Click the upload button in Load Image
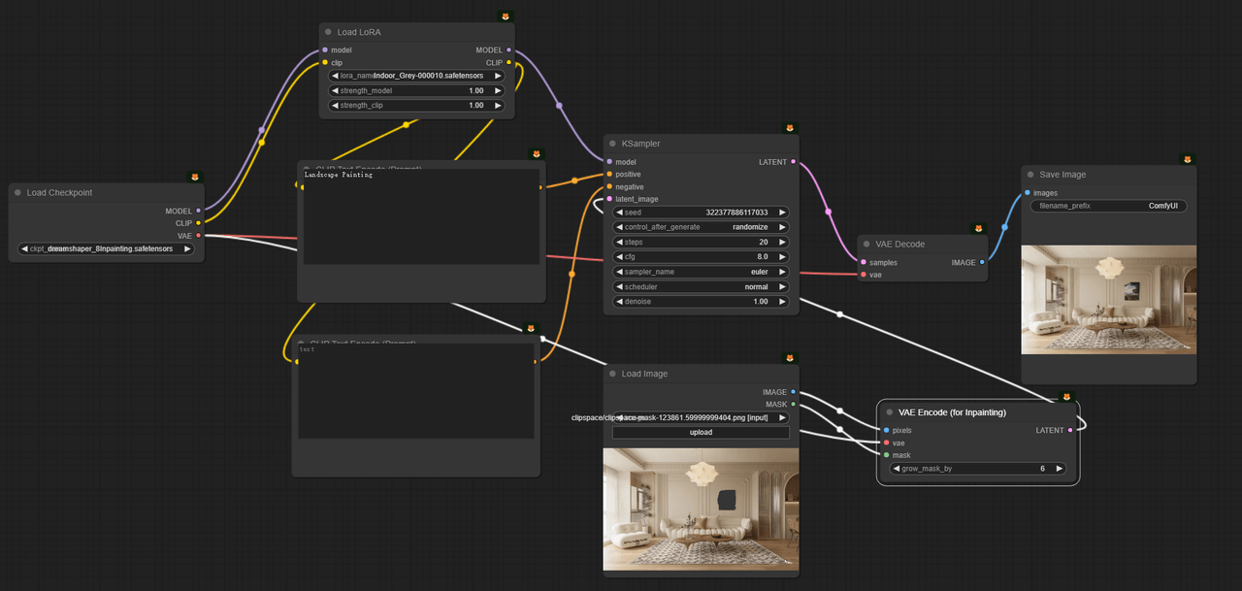The image size is (1242, 591). coord(701,432)
